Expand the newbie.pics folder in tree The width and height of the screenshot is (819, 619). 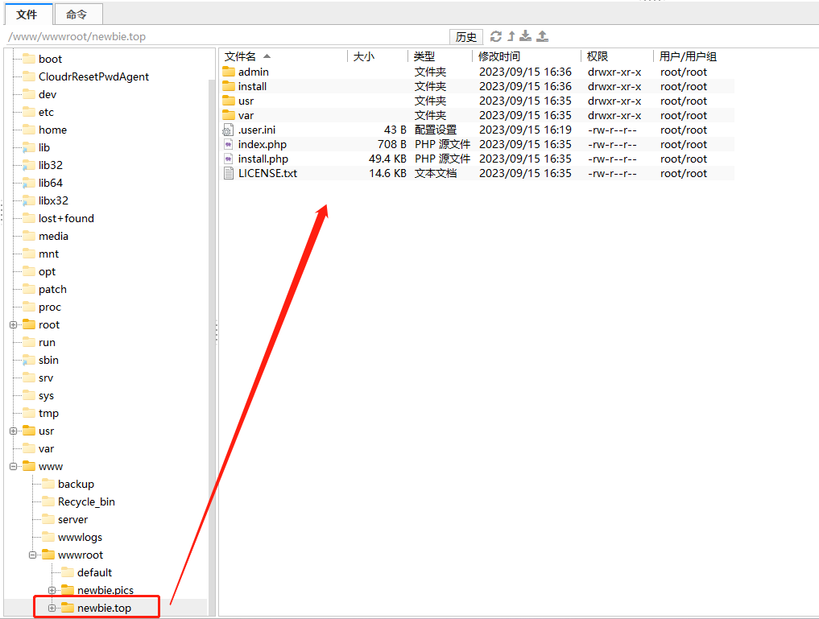52,590
